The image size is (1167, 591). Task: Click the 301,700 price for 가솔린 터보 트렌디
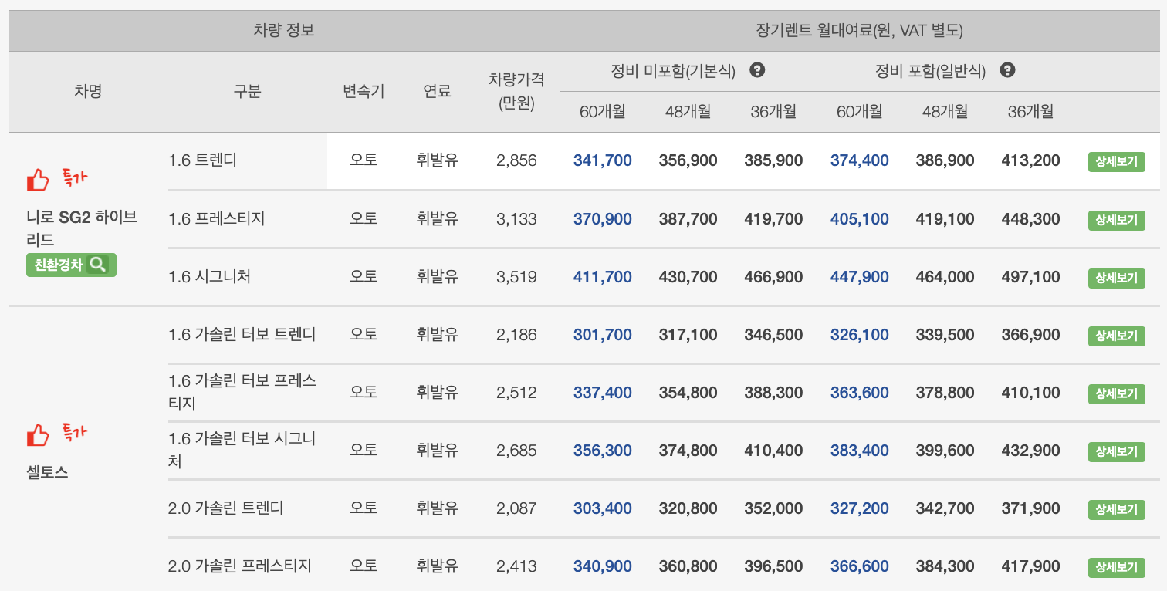click(x=602, y=335)
